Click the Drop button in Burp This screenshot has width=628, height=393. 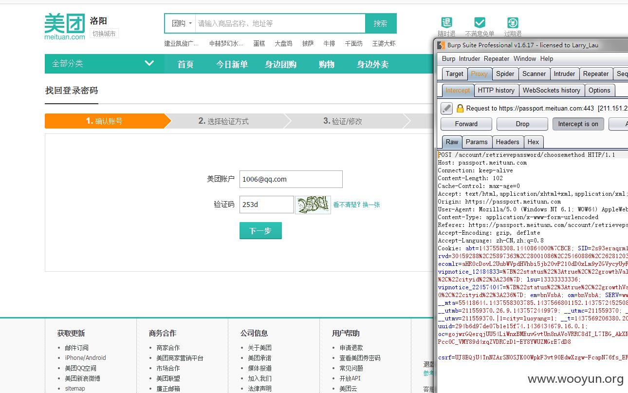point(522,124)
